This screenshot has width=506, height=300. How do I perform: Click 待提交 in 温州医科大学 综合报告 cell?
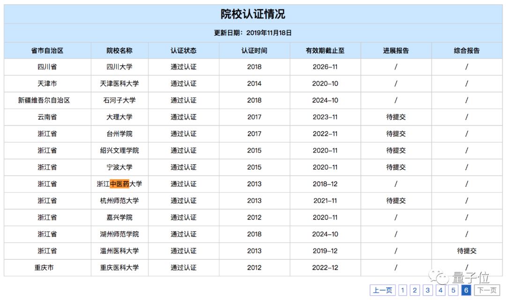click(467, 251)
